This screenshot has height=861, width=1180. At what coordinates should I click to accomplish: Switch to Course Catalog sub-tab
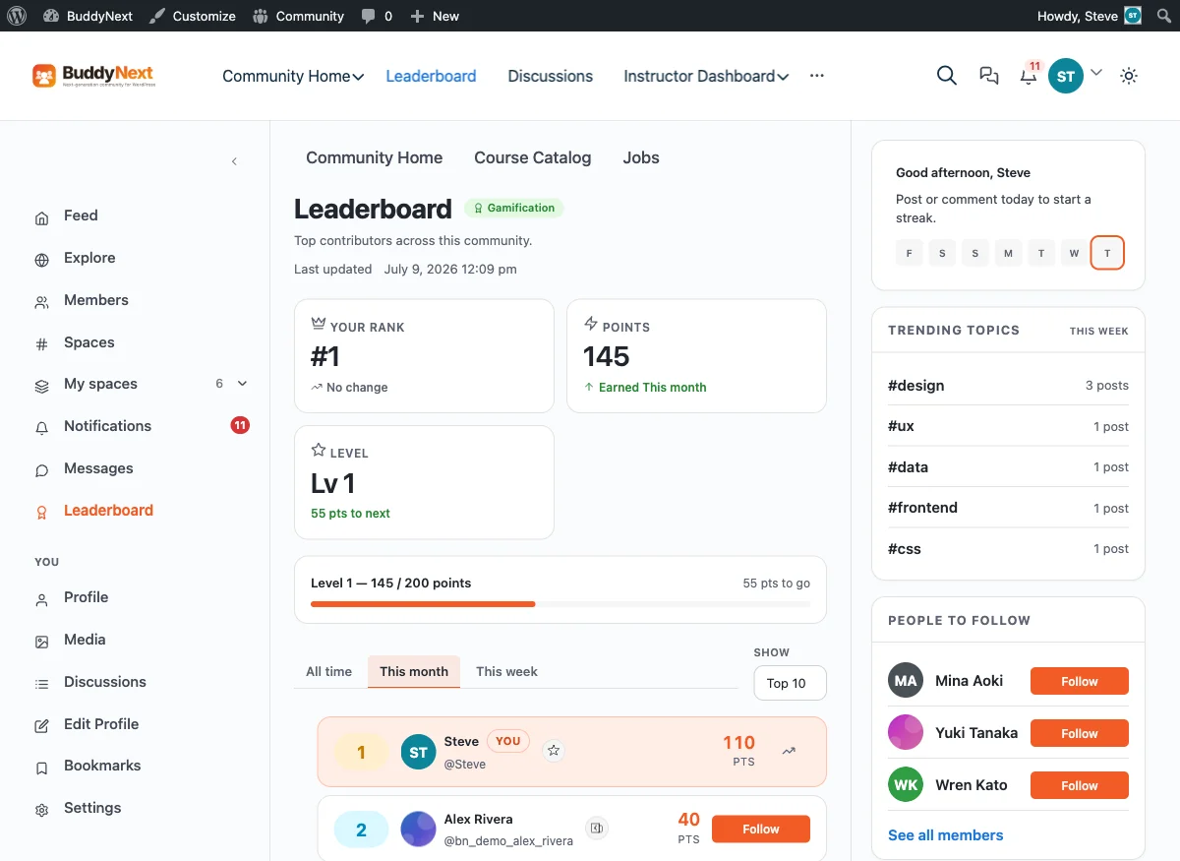point(533,157)
